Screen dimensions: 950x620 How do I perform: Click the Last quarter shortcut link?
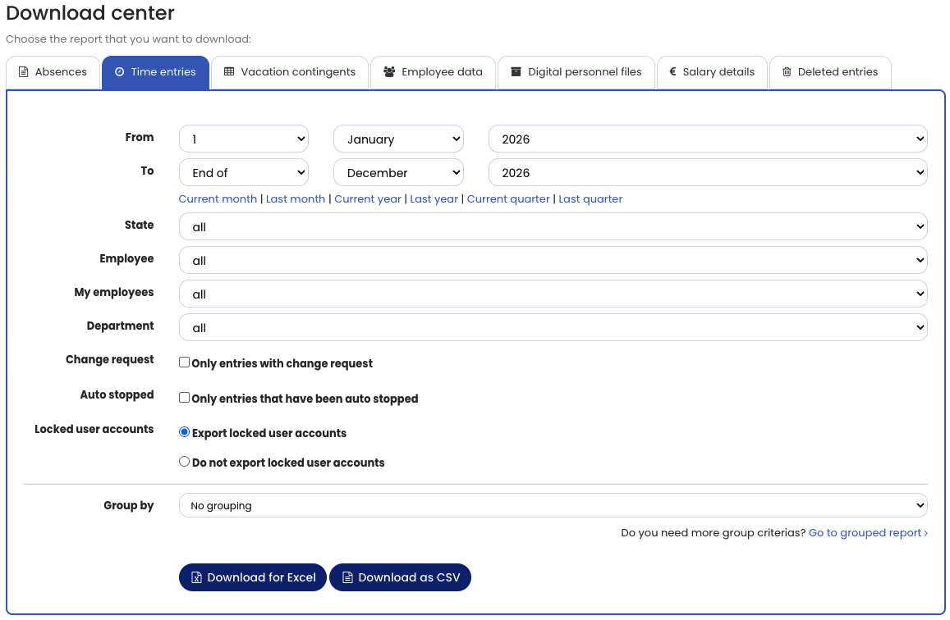[590, 199]
